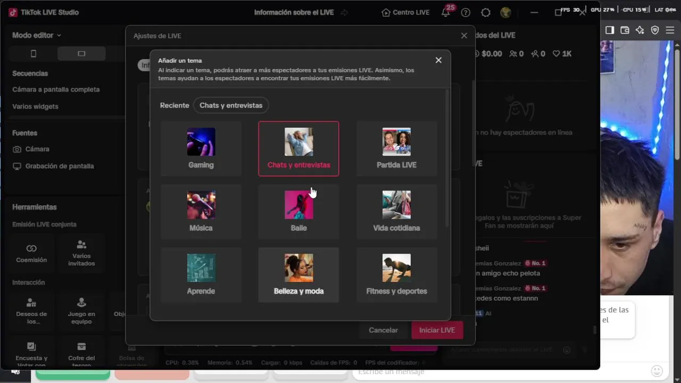
Task: Choose the Vida cotidiana topic
Action: (x=396, y=212)
